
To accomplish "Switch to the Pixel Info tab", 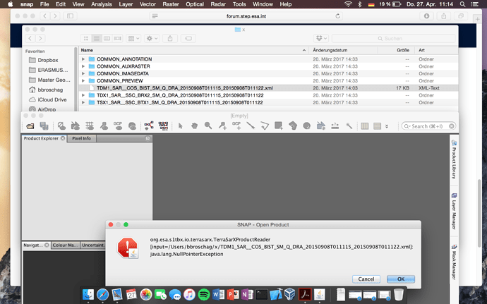I will coord(82,138).
